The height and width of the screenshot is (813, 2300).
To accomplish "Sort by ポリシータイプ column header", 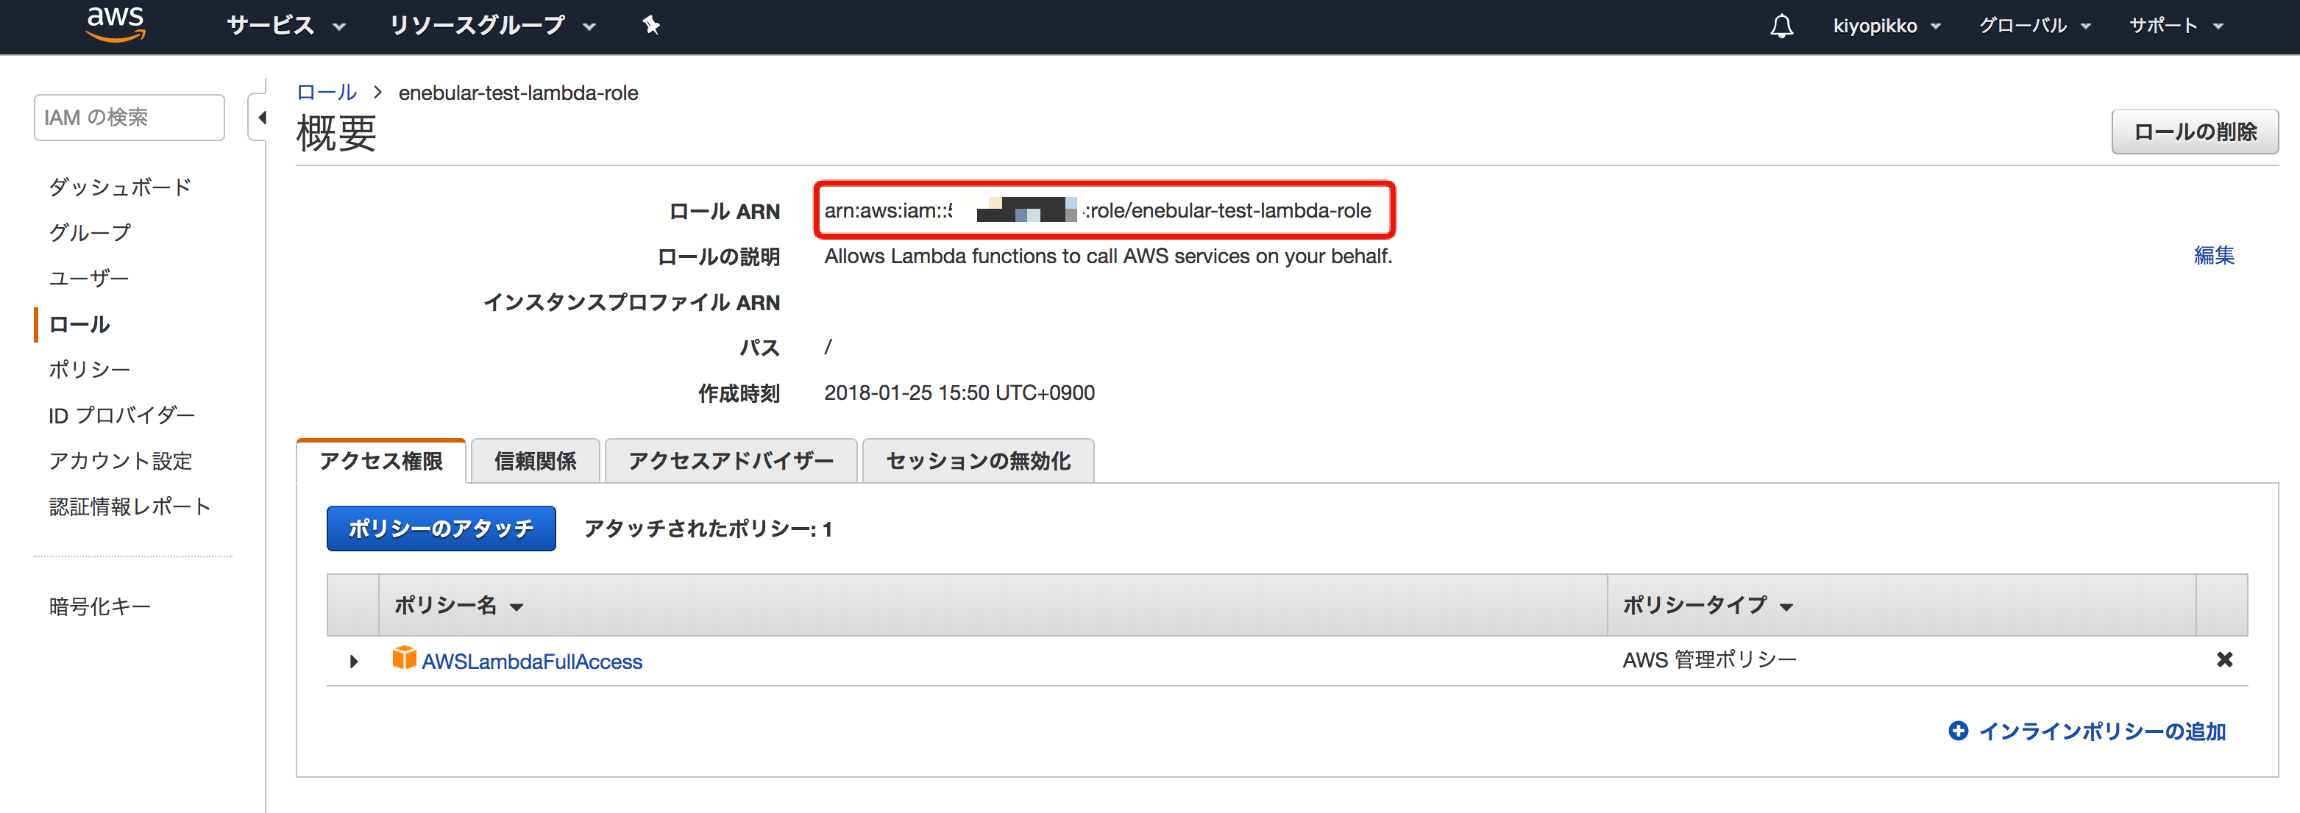I will click(x=1706, y=605).
